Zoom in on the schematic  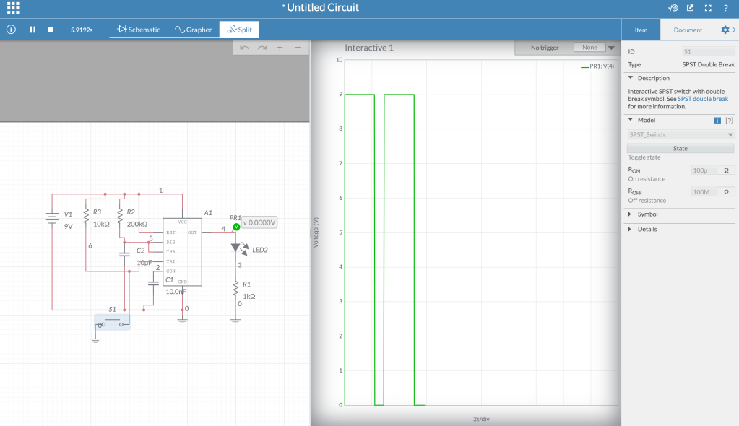[x=280, y=48]
